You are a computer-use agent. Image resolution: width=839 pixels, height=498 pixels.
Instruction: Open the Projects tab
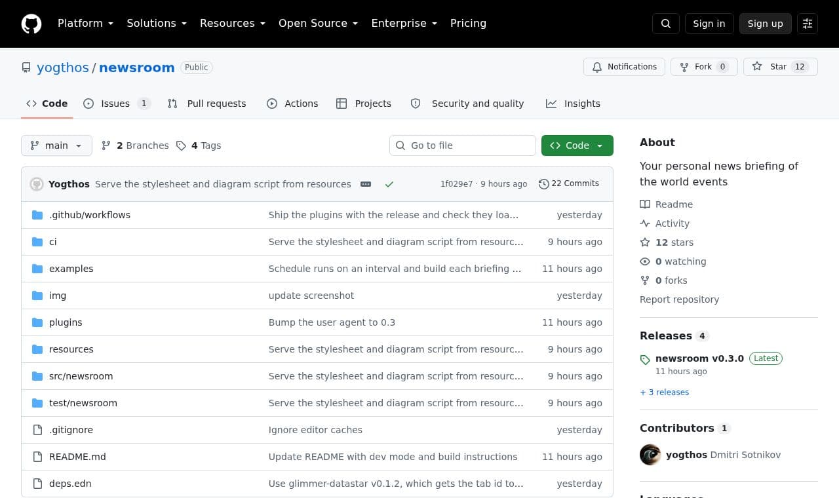[364, 104]
